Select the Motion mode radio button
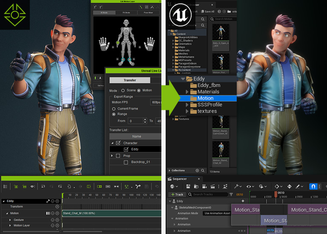This screenshot has width=327, height=234. 139,91
